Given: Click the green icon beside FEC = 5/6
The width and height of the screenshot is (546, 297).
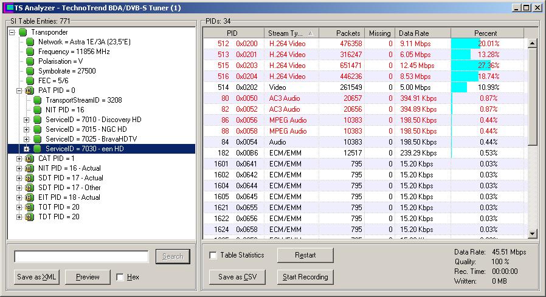Looking at the screenshot, I should [30, 81].
